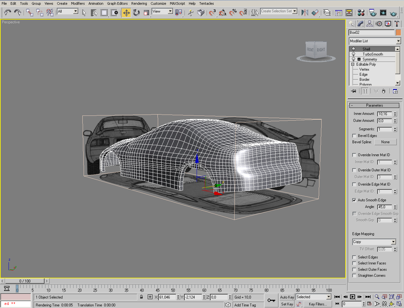Click the Redo arrow in the toolbar
Viewport: 404px width, 308px height.
click(x=18, y=13)
